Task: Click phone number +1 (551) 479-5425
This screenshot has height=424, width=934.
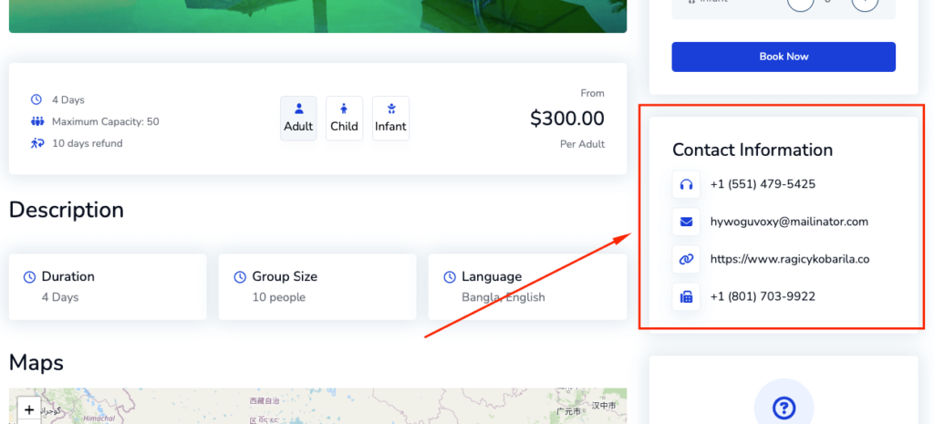Action: (763, 184)
